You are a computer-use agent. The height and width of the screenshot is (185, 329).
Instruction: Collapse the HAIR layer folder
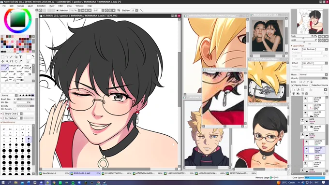(307, 121)
